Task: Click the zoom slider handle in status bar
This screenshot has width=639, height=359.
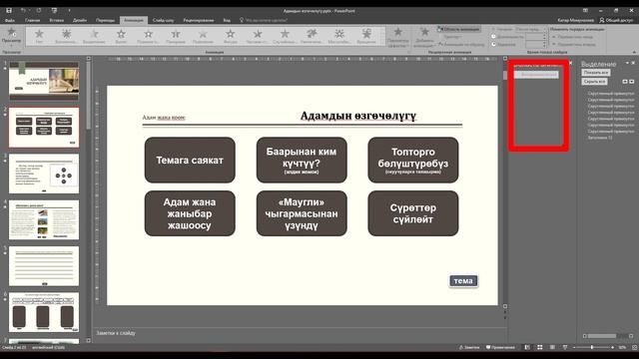Action: (592, 348)
